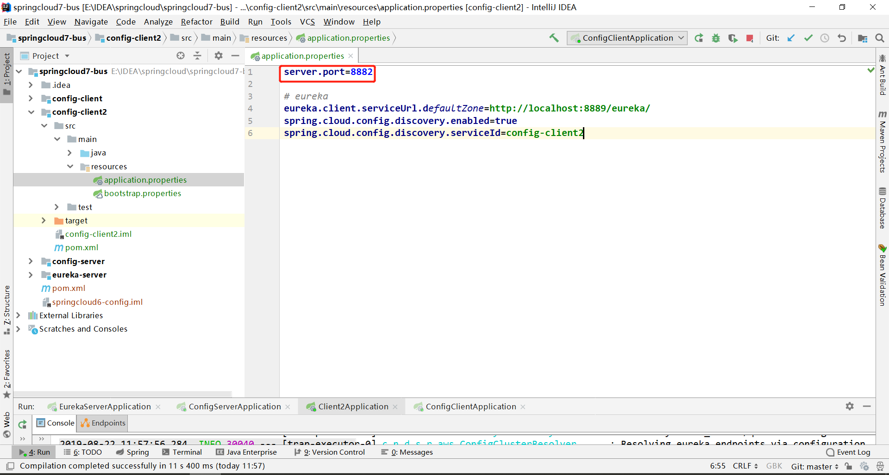Open the Terminal tool window
889x475 pixels.
click(182, 452)
